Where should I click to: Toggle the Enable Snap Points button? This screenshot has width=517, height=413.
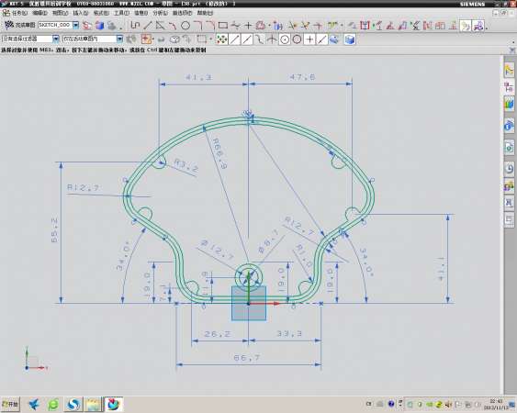click(x=222, y=39)
